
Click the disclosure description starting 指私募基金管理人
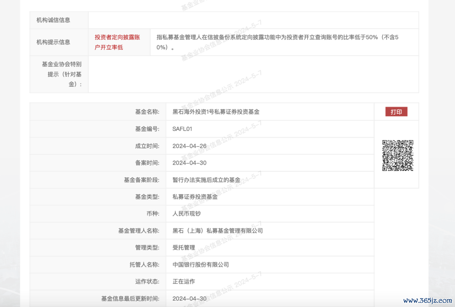(x=277, y=42)
